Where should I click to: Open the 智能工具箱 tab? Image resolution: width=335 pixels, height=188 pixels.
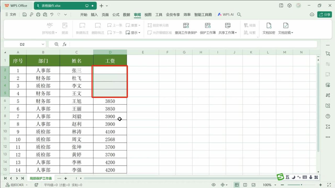(x=203, y=15)
